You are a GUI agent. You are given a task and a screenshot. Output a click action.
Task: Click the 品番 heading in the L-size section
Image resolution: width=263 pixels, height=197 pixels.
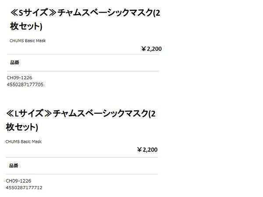(14, 166)
